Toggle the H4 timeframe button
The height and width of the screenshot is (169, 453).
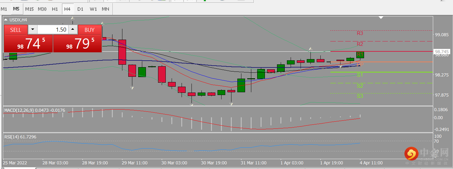(67, 9)
